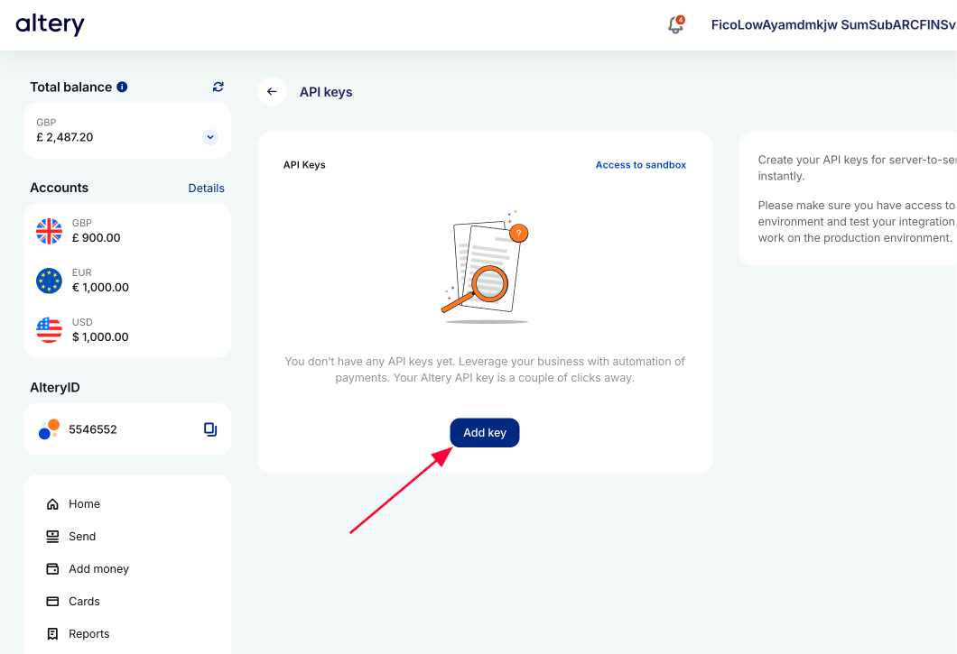Select the EUR flag account
The height and width of the screenshot is (654, 957).
pyautogui.click(x=49, y=281)
